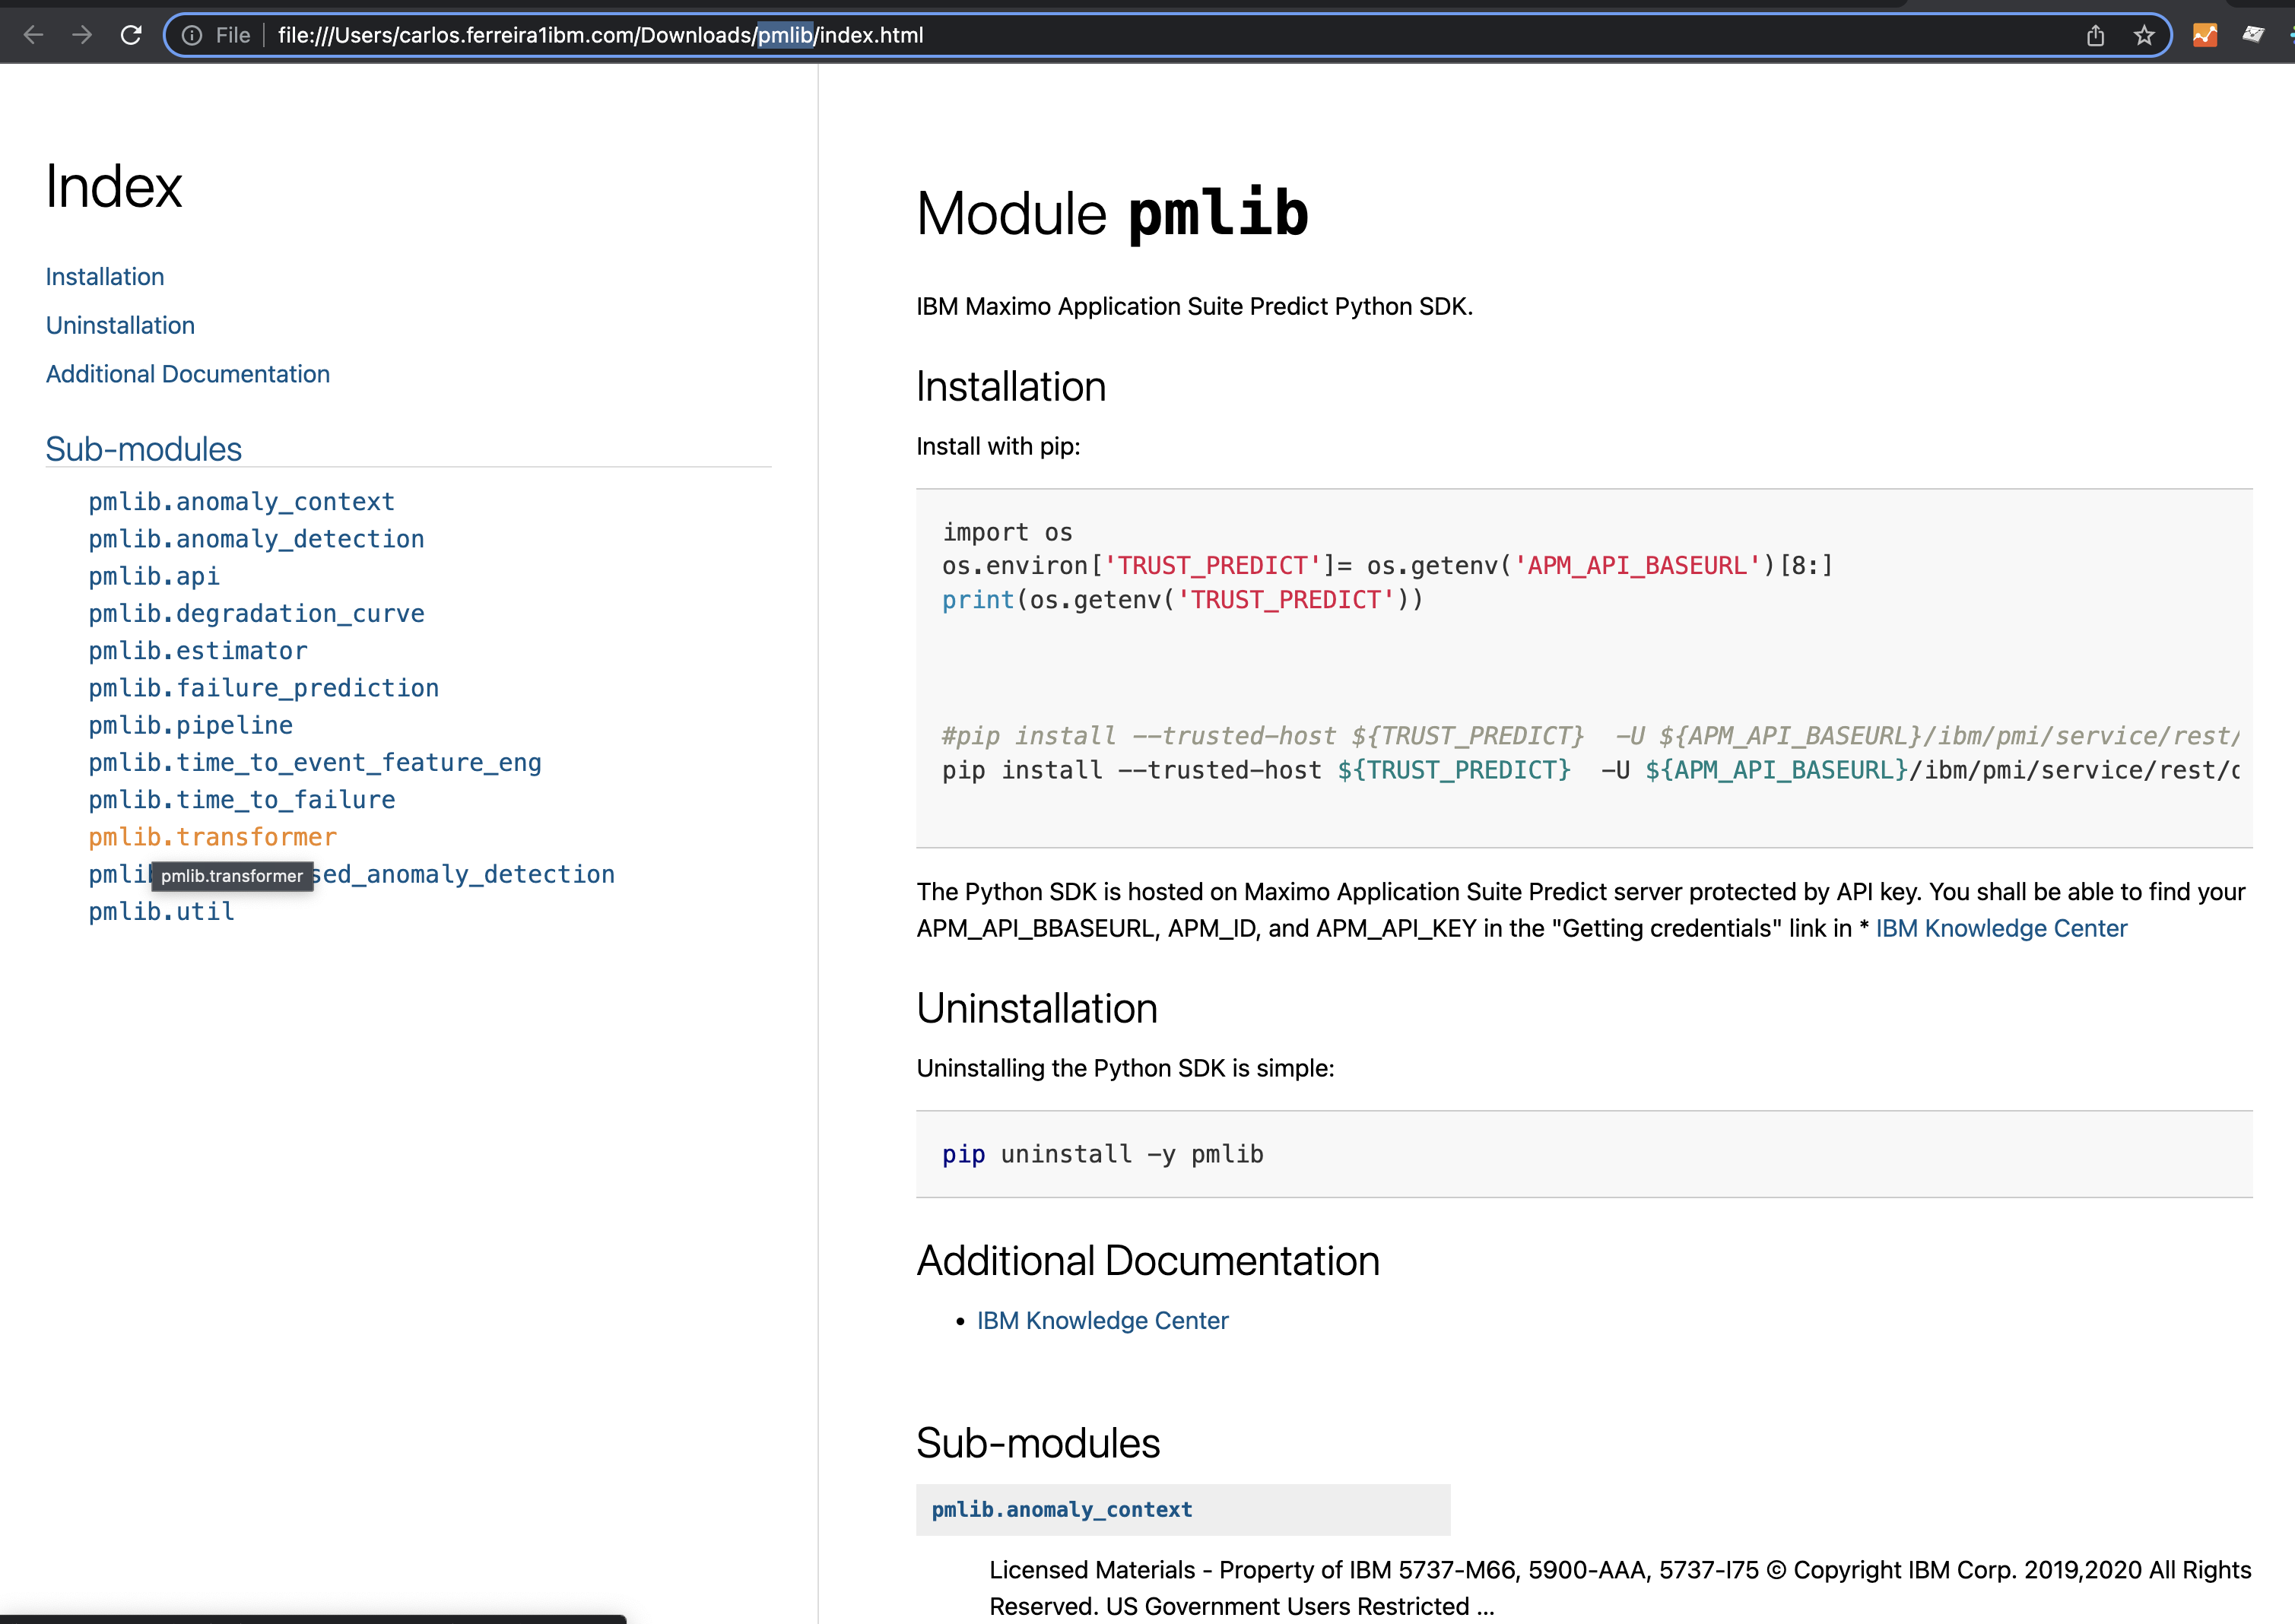Open pmlib.anomaly_detection sub-module
This screenshot has width=2295, height=1624.
click(x=256, y=539)
